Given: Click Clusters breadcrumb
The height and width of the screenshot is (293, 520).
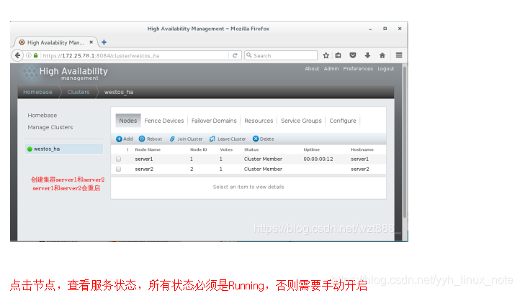Looking at the screenshot, I should click(79, 92).
